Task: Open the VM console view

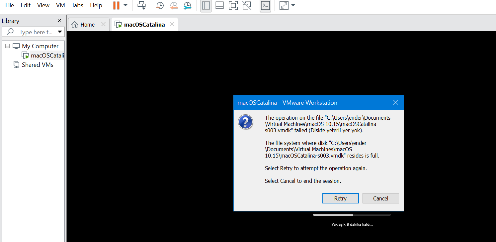Action: point(265,6)
